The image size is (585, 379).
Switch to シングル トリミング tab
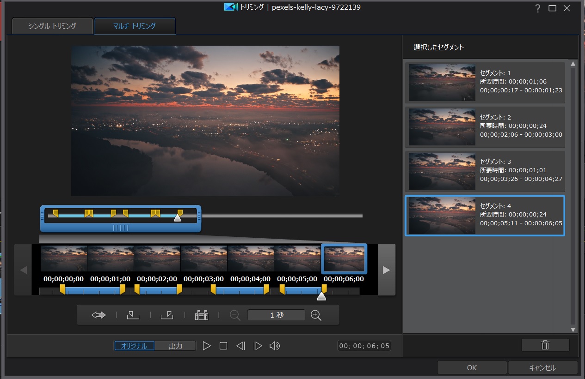[x=53, y=26]
